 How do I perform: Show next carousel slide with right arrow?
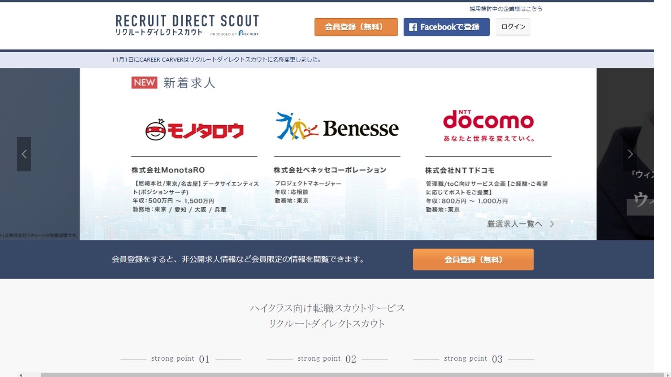(630, 154)
